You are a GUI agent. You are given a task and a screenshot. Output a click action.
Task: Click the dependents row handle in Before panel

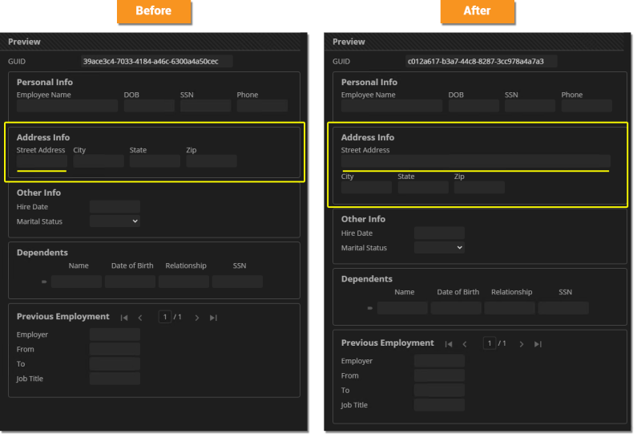tap(44, 282)
